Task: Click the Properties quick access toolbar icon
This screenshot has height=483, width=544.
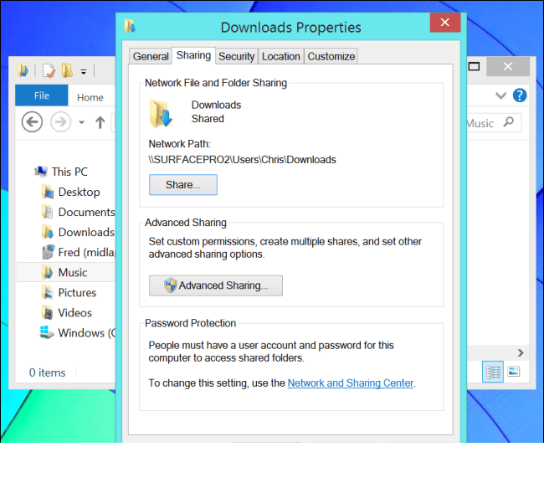Action: pos(49,70)
